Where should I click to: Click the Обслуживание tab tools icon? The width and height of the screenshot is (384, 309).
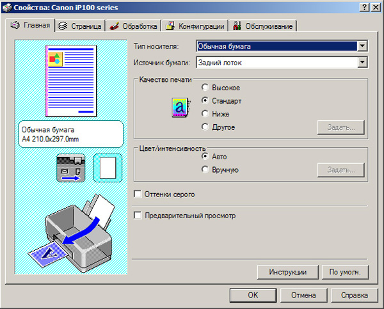237,26
